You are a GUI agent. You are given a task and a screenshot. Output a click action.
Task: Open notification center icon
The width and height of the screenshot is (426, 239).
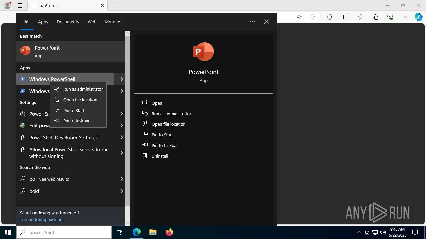click(415, 232)
